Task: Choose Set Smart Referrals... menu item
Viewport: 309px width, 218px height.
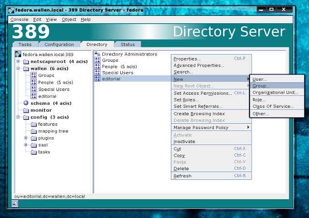Action: (211, 106)
